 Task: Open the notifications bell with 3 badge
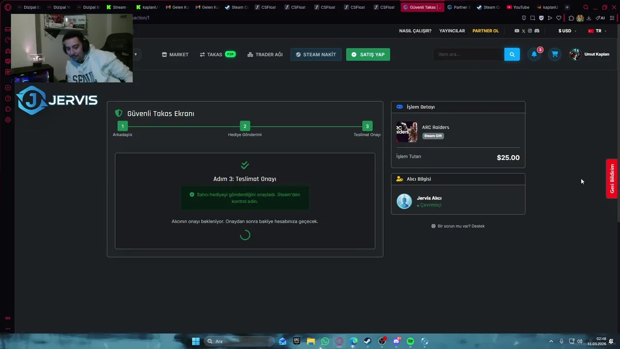534,54
